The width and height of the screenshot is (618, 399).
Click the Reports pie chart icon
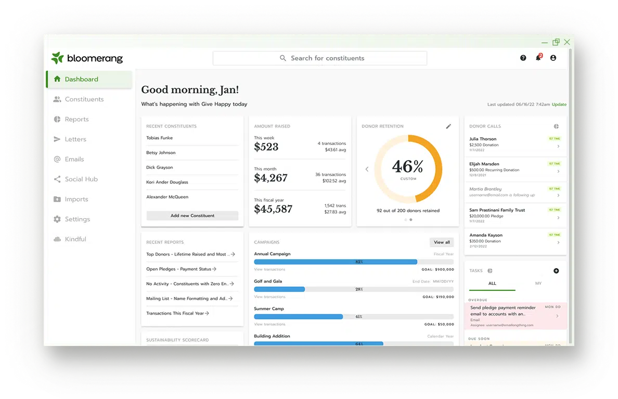(57, 119)
